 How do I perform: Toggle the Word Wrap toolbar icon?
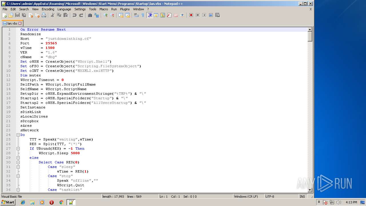pyautogui.click(x=136, y=15)
